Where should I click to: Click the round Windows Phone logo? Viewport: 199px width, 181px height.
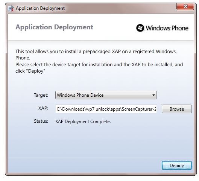point(140,28)
